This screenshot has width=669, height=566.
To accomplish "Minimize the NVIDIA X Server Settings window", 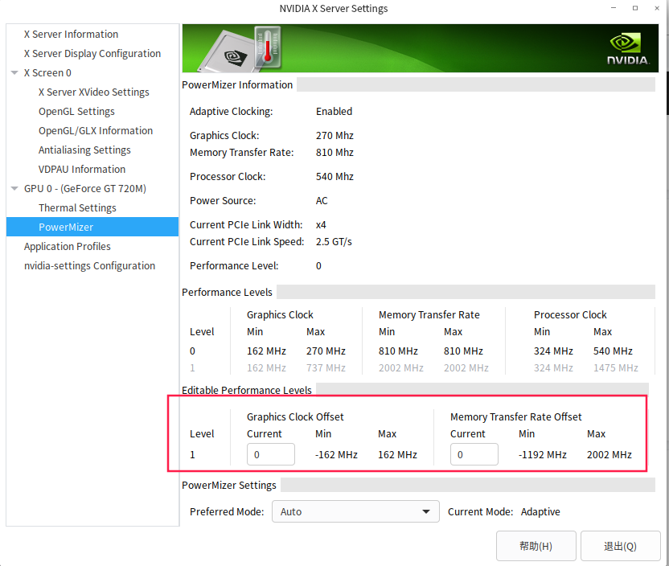I will point(614,8).
